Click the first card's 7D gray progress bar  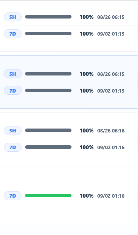pyautogui.click(x=48, y=33)
